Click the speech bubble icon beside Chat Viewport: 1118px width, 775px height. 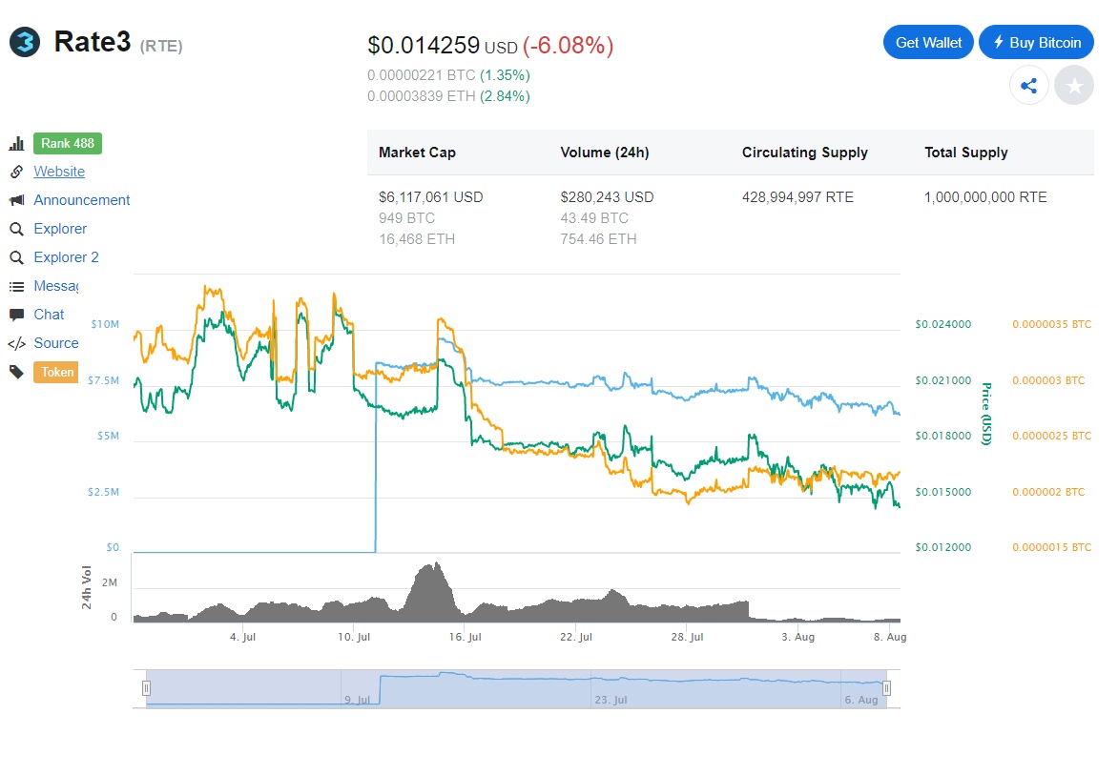click(16, 315)
